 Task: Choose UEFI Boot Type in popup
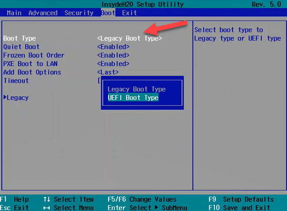[133, 98]
